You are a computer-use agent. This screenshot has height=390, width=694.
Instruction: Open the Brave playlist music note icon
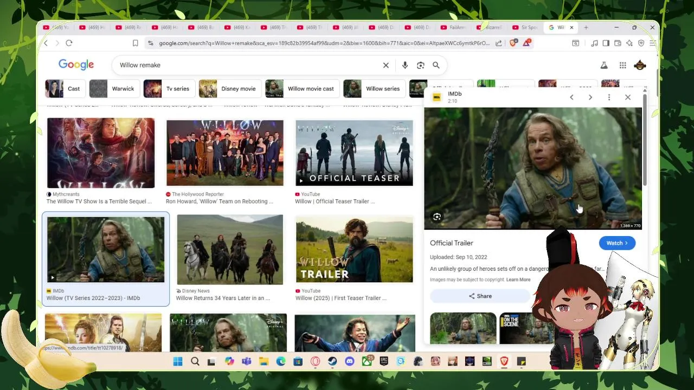coord(594,43)
